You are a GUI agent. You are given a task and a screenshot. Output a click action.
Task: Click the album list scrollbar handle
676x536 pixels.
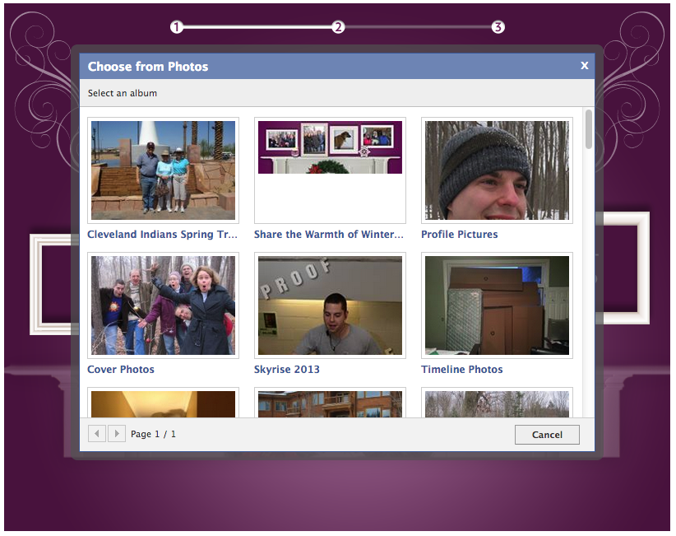click(x=589, y=129)
